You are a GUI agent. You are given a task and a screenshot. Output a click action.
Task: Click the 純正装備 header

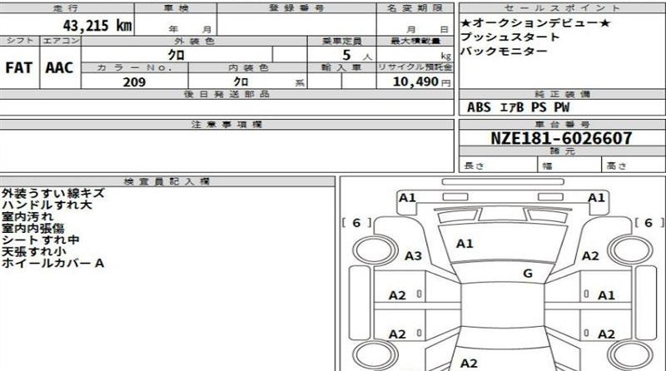(x=563, y=94)
